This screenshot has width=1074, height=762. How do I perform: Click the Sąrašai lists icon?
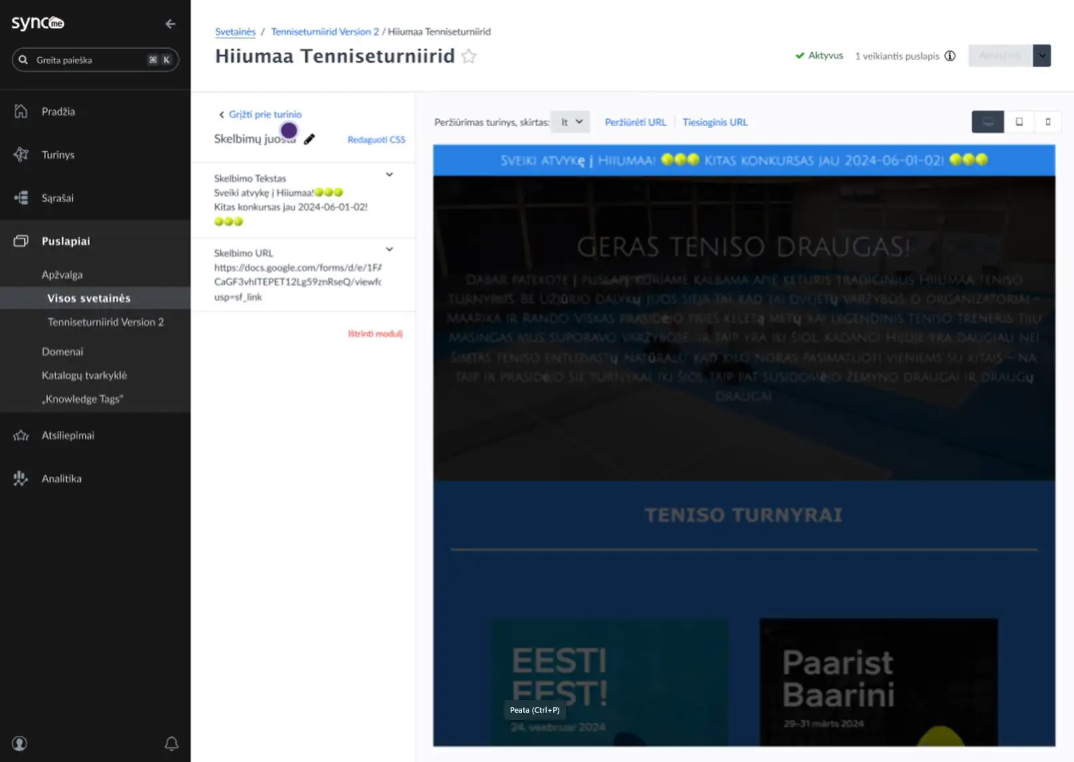click(21, 198)
